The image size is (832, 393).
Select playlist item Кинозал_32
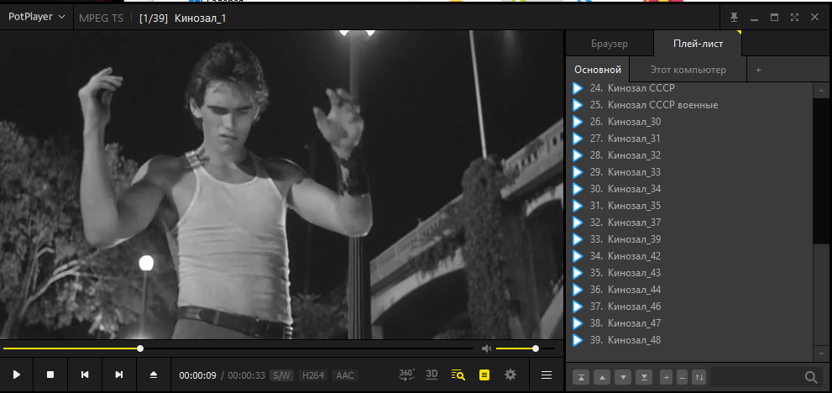(x=690, y=155)
